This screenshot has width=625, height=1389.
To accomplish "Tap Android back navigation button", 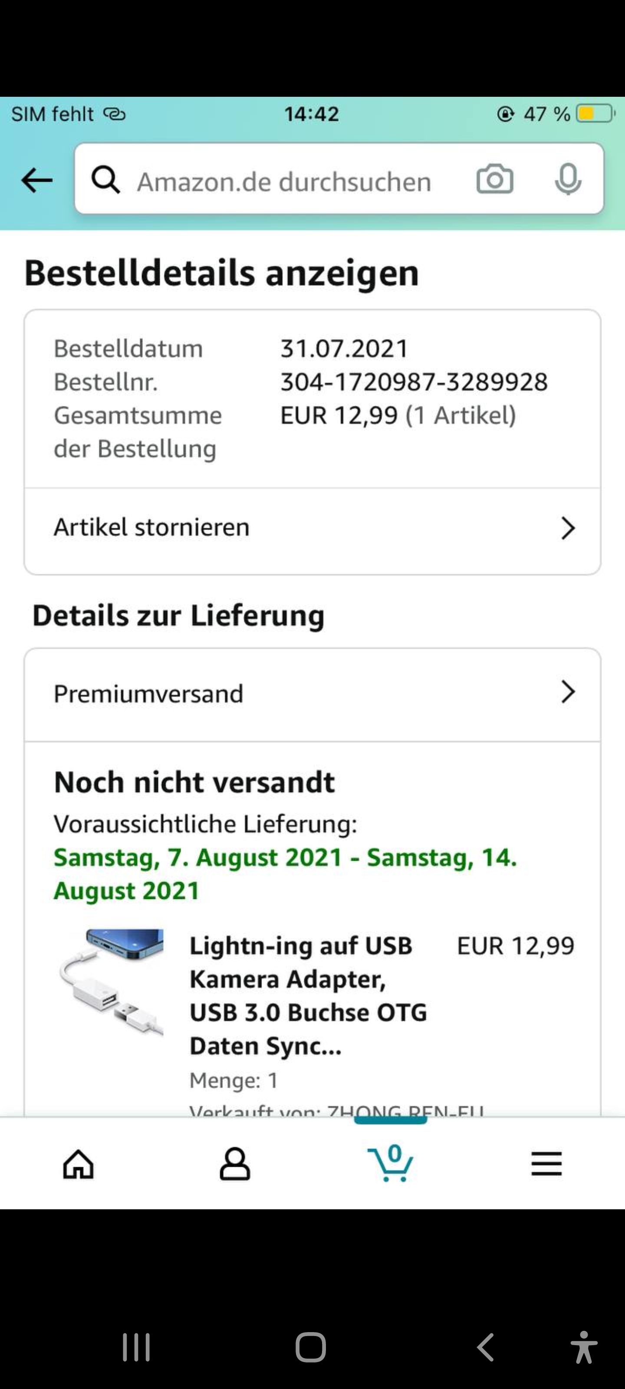I will (485, 1347).
